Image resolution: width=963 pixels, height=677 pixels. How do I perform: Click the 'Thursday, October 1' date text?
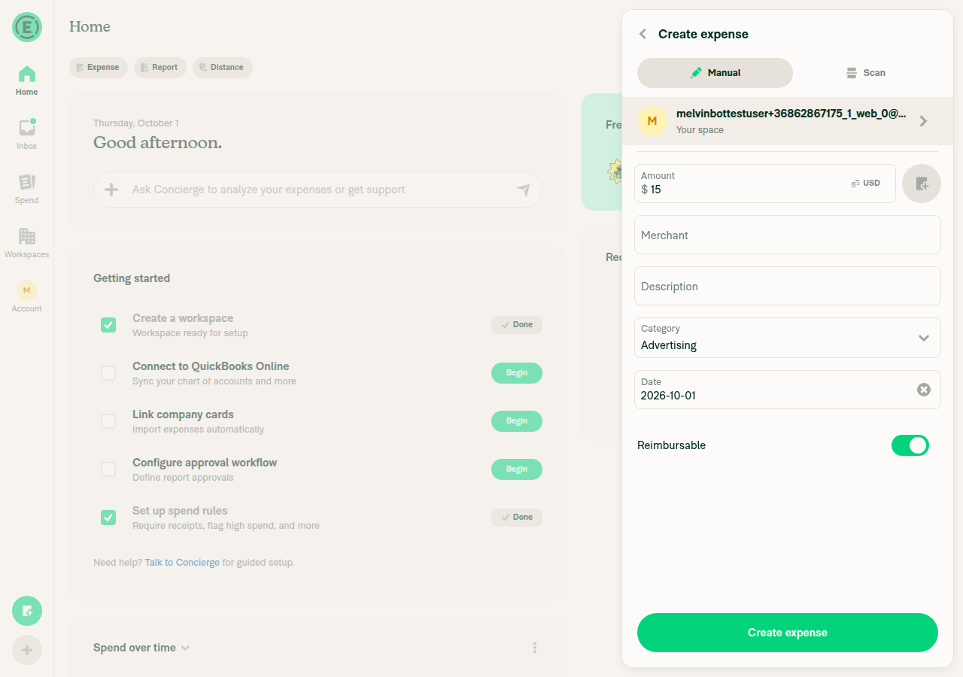tap(136, 123)
